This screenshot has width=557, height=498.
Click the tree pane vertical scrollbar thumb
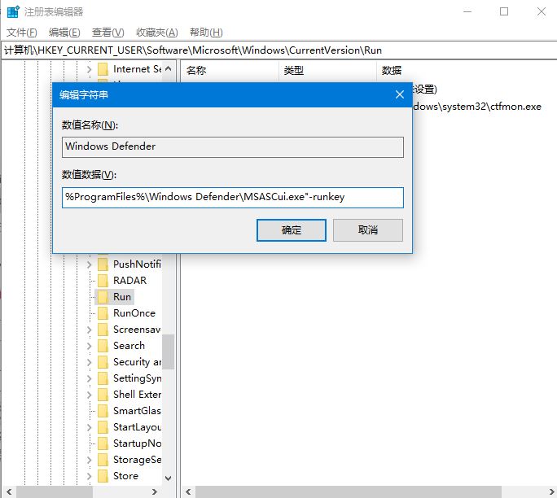[x=169, y=352]
